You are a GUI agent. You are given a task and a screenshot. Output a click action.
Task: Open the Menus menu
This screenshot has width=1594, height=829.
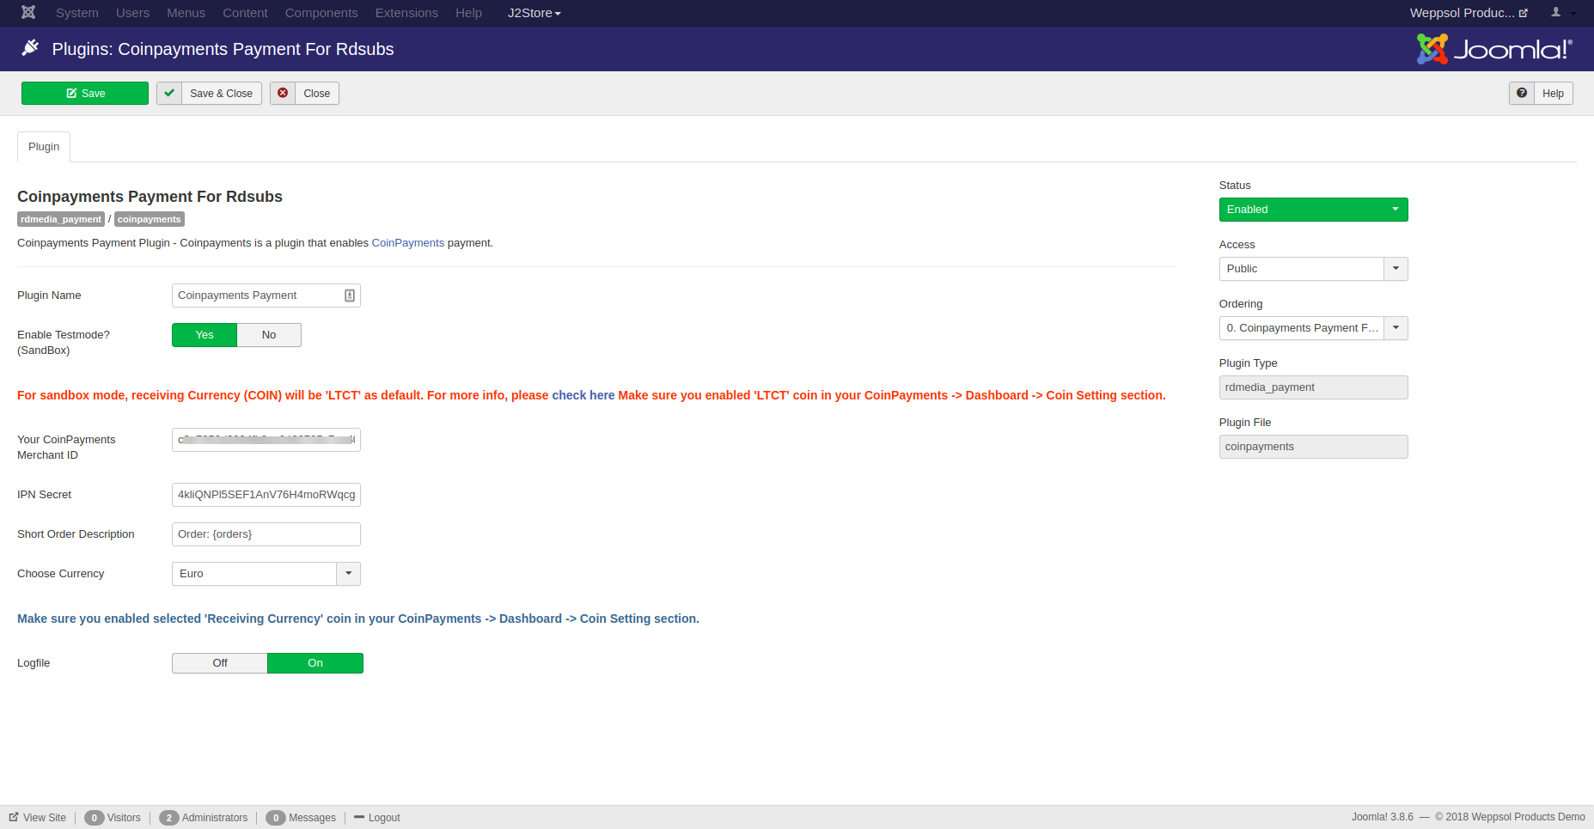[186, 13]
